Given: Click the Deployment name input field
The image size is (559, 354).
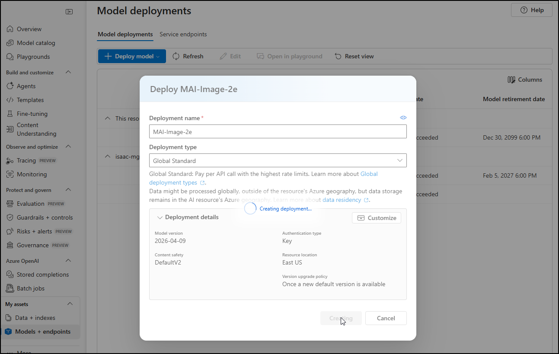Looking at the screenshot, I should [278, 131].
